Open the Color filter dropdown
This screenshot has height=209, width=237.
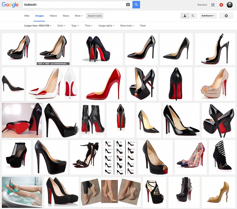point(61,26)
